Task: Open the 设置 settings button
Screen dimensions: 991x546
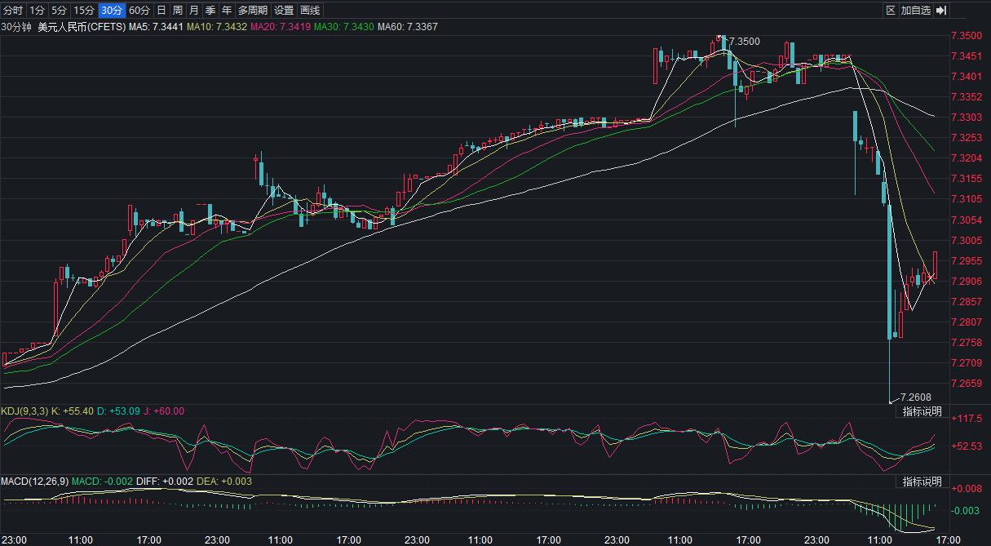Action: (284, 11)
